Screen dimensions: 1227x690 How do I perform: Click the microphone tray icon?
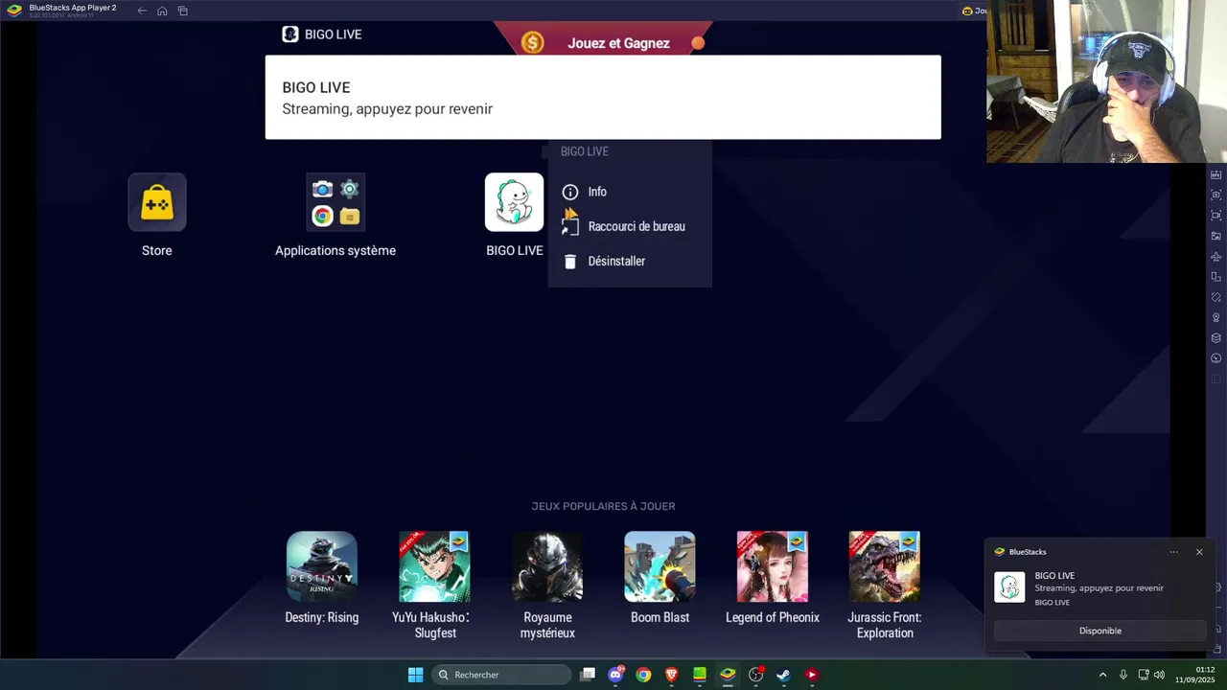[x=1123, y=675]
